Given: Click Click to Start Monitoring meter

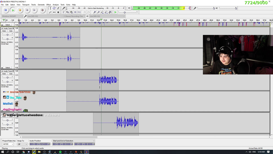Looking at the screenshot, I should click(x=96, y=8).
